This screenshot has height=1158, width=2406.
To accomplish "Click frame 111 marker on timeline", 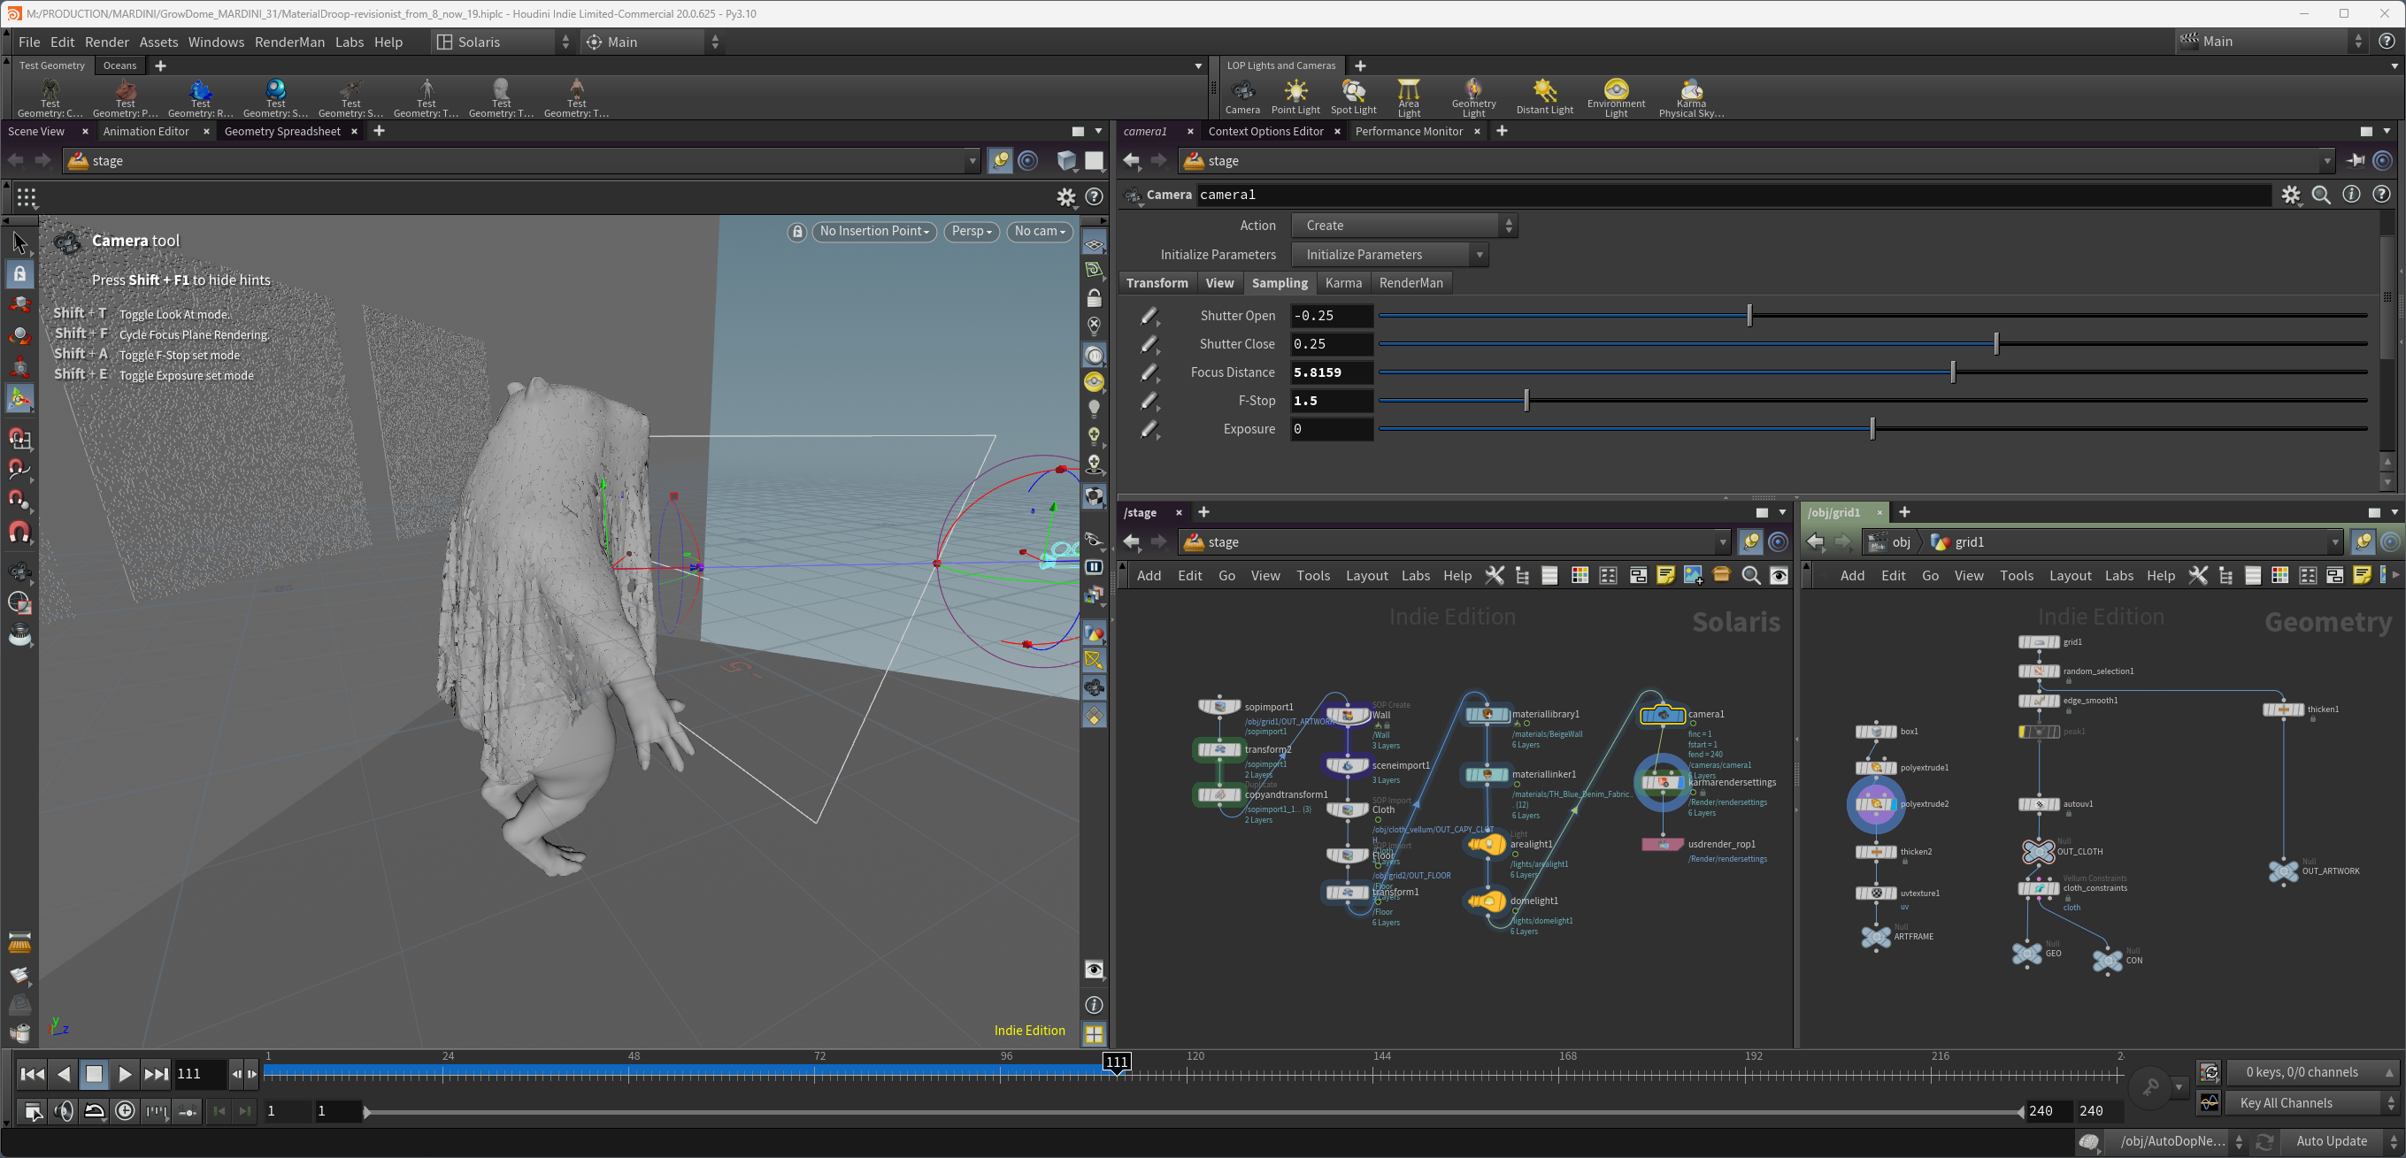I will click(1117, 1062).
